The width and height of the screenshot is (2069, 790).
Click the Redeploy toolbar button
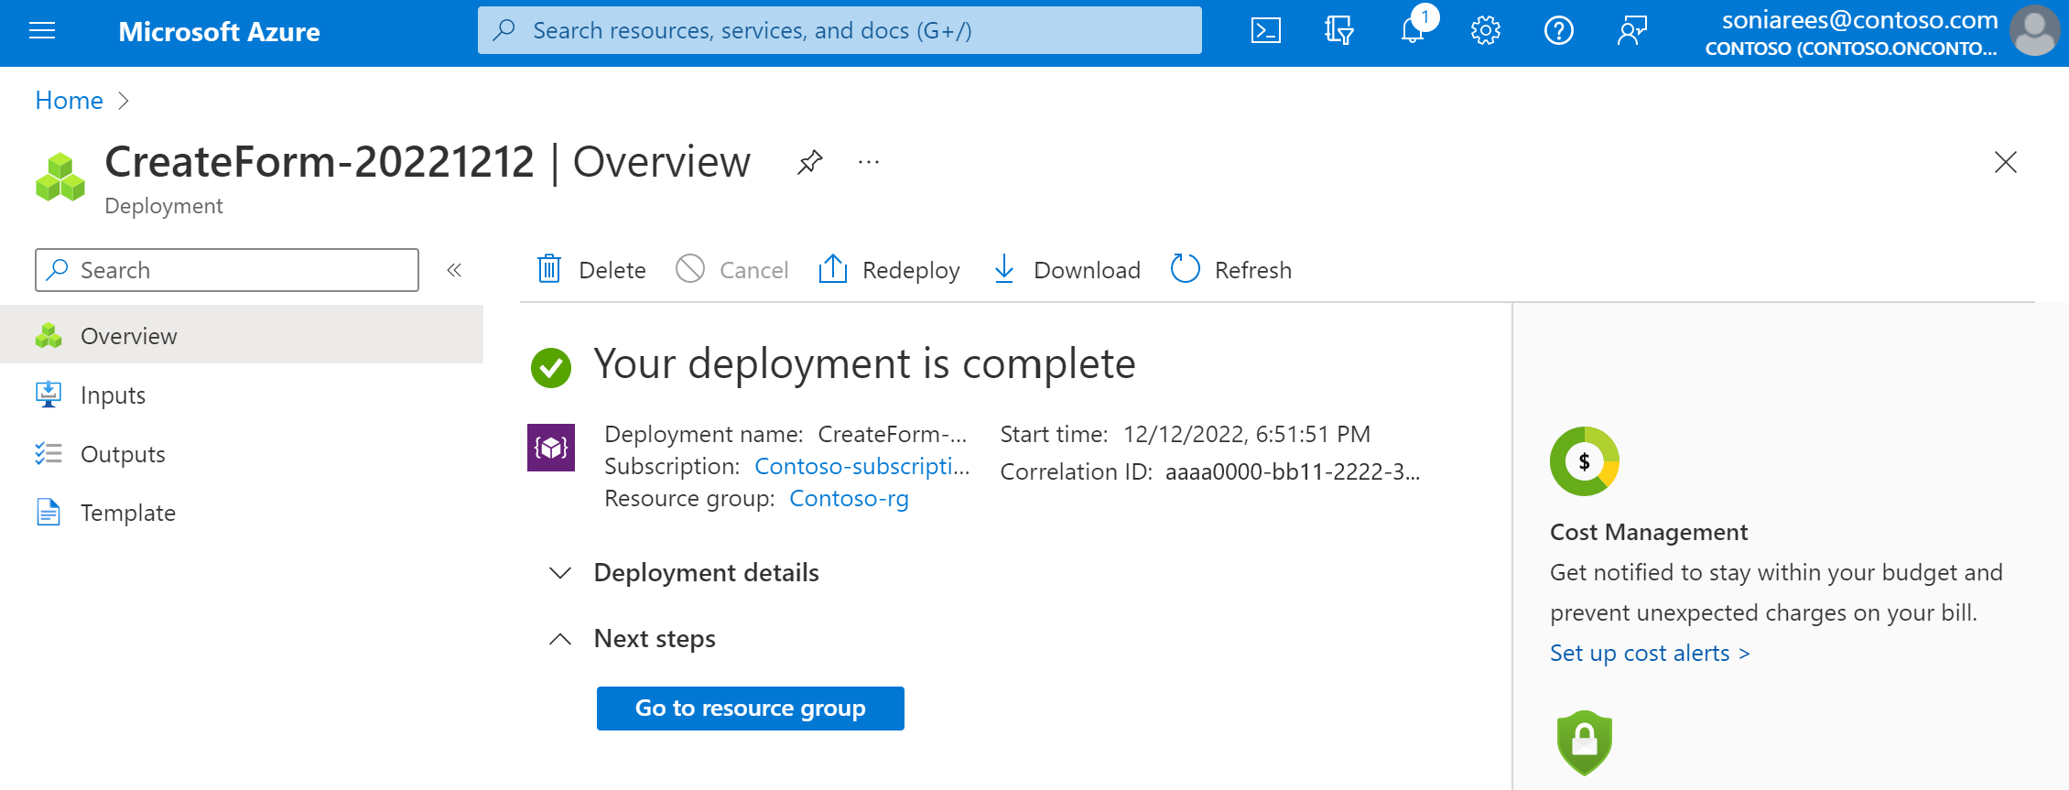point(889,270)
